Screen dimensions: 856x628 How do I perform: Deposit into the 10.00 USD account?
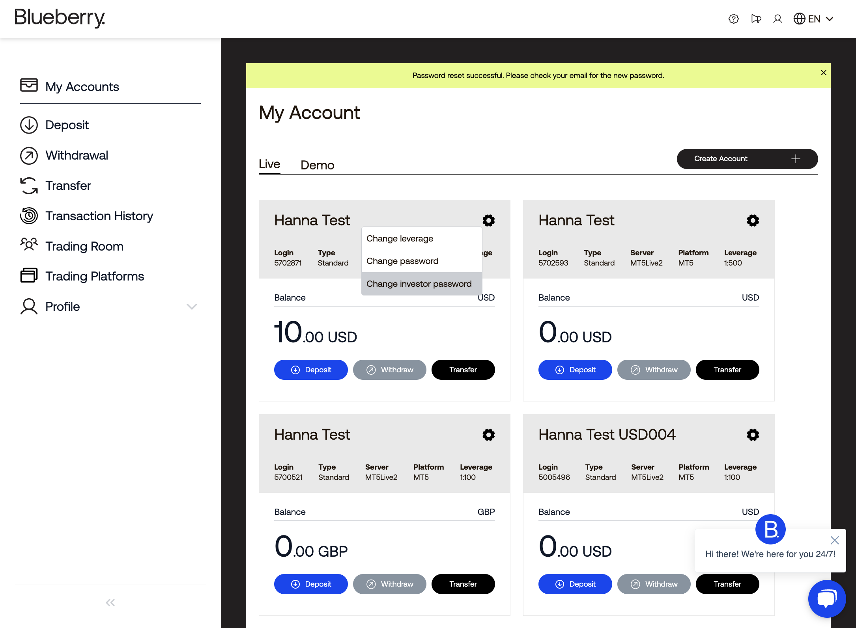tap(311, 370)
